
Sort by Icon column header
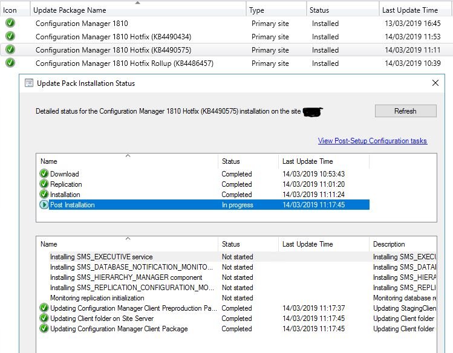(15, 10)
